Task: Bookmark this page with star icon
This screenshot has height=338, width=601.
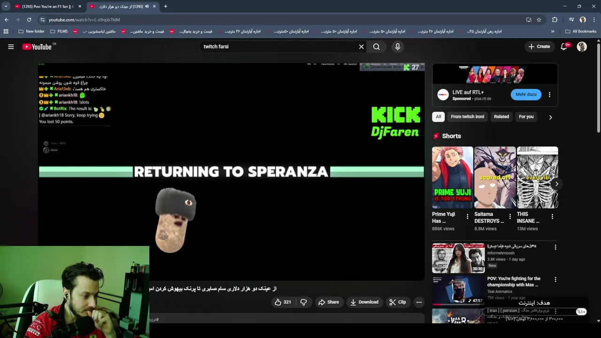Action: pos(539,20)
